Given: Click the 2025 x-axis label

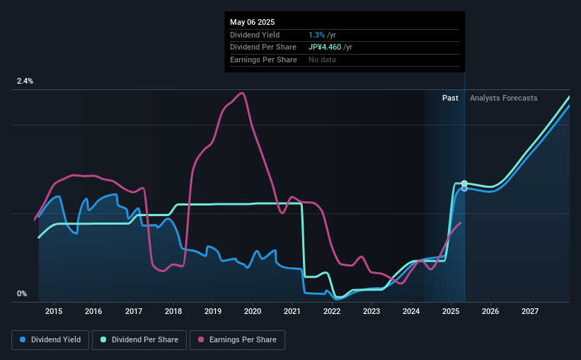Looking at the screenshot, I should click(x=451, y=311).
